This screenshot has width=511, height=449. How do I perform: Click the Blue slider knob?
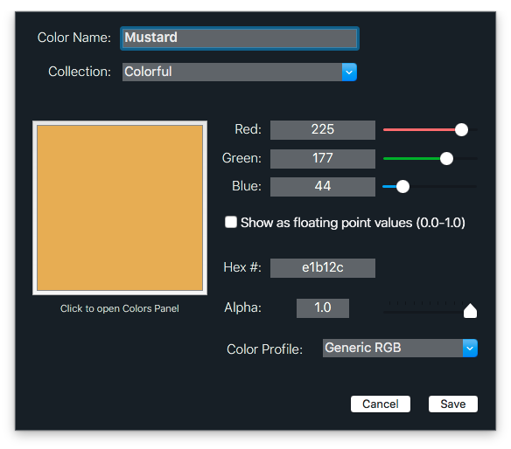point(402,186)
